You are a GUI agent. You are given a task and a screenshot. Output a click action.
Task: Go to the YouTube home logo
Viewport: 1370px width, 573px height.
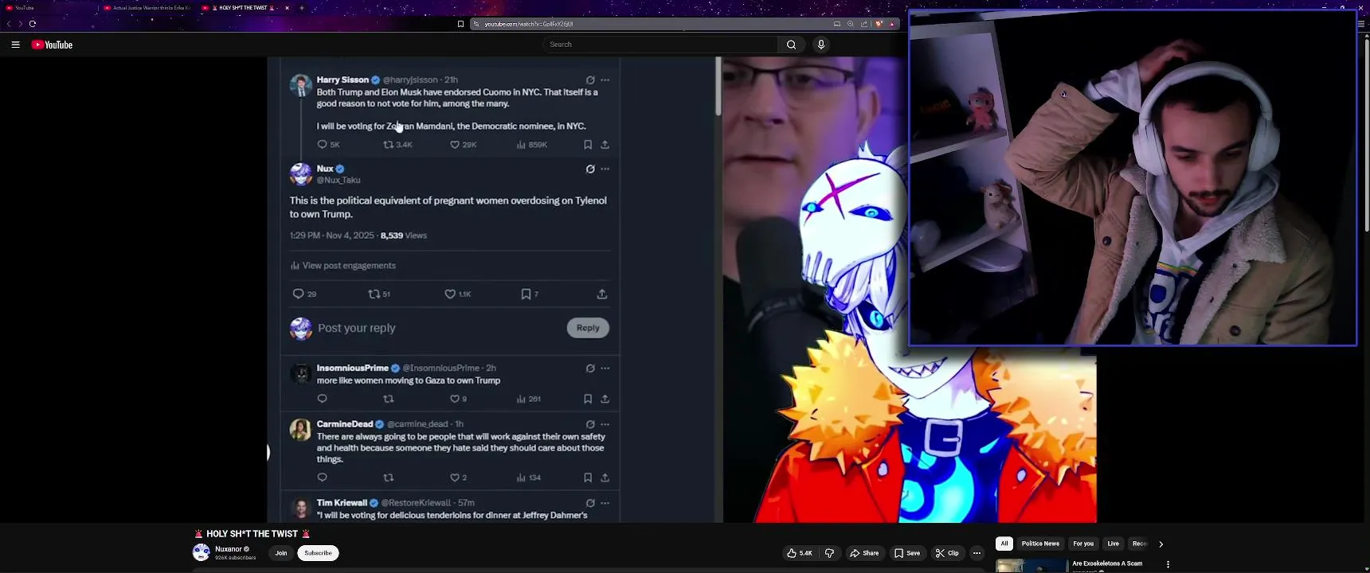pos(52,45)
